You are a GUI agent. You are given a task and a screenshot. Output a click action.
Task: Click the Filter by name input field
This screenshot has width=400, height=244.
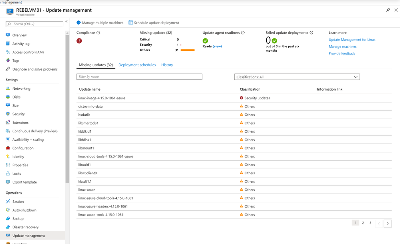tap(139, 77)
